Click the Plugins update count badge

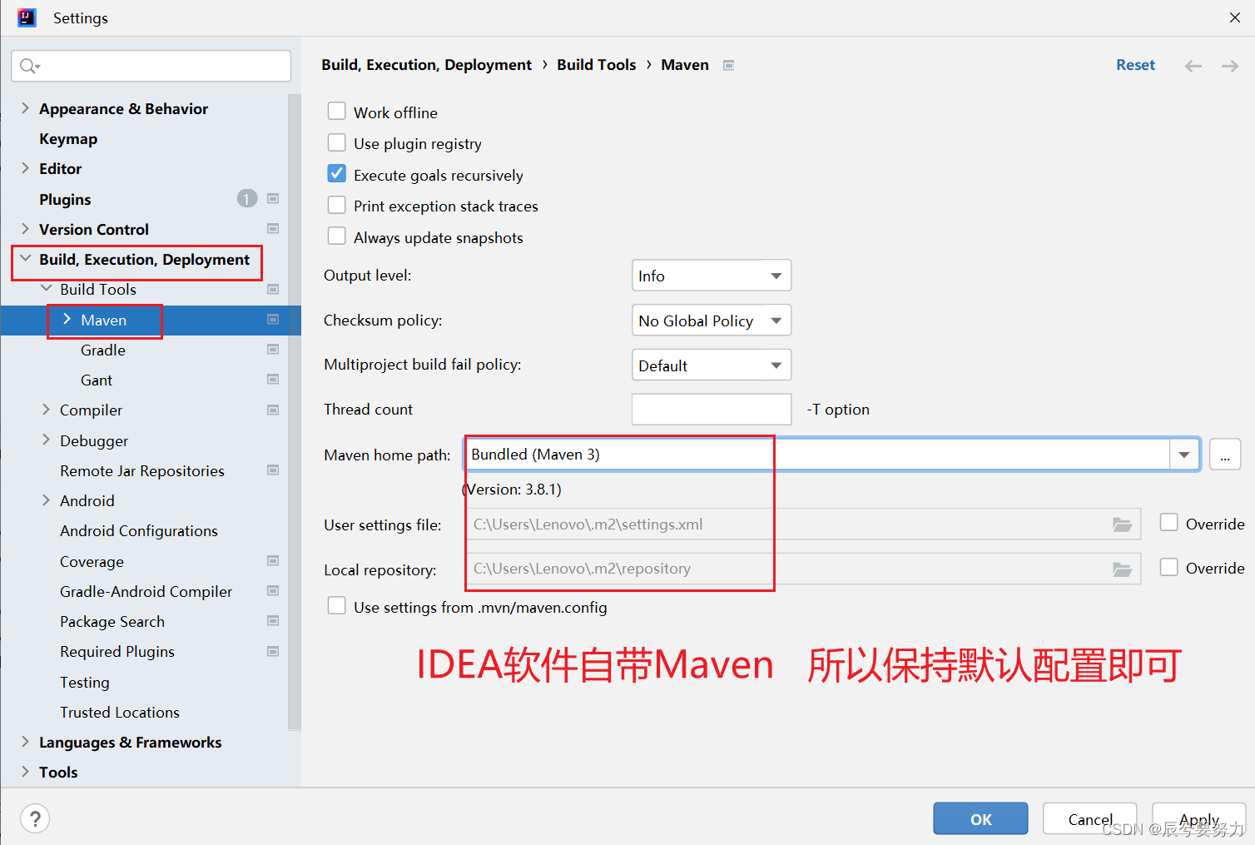coord(247,198)
